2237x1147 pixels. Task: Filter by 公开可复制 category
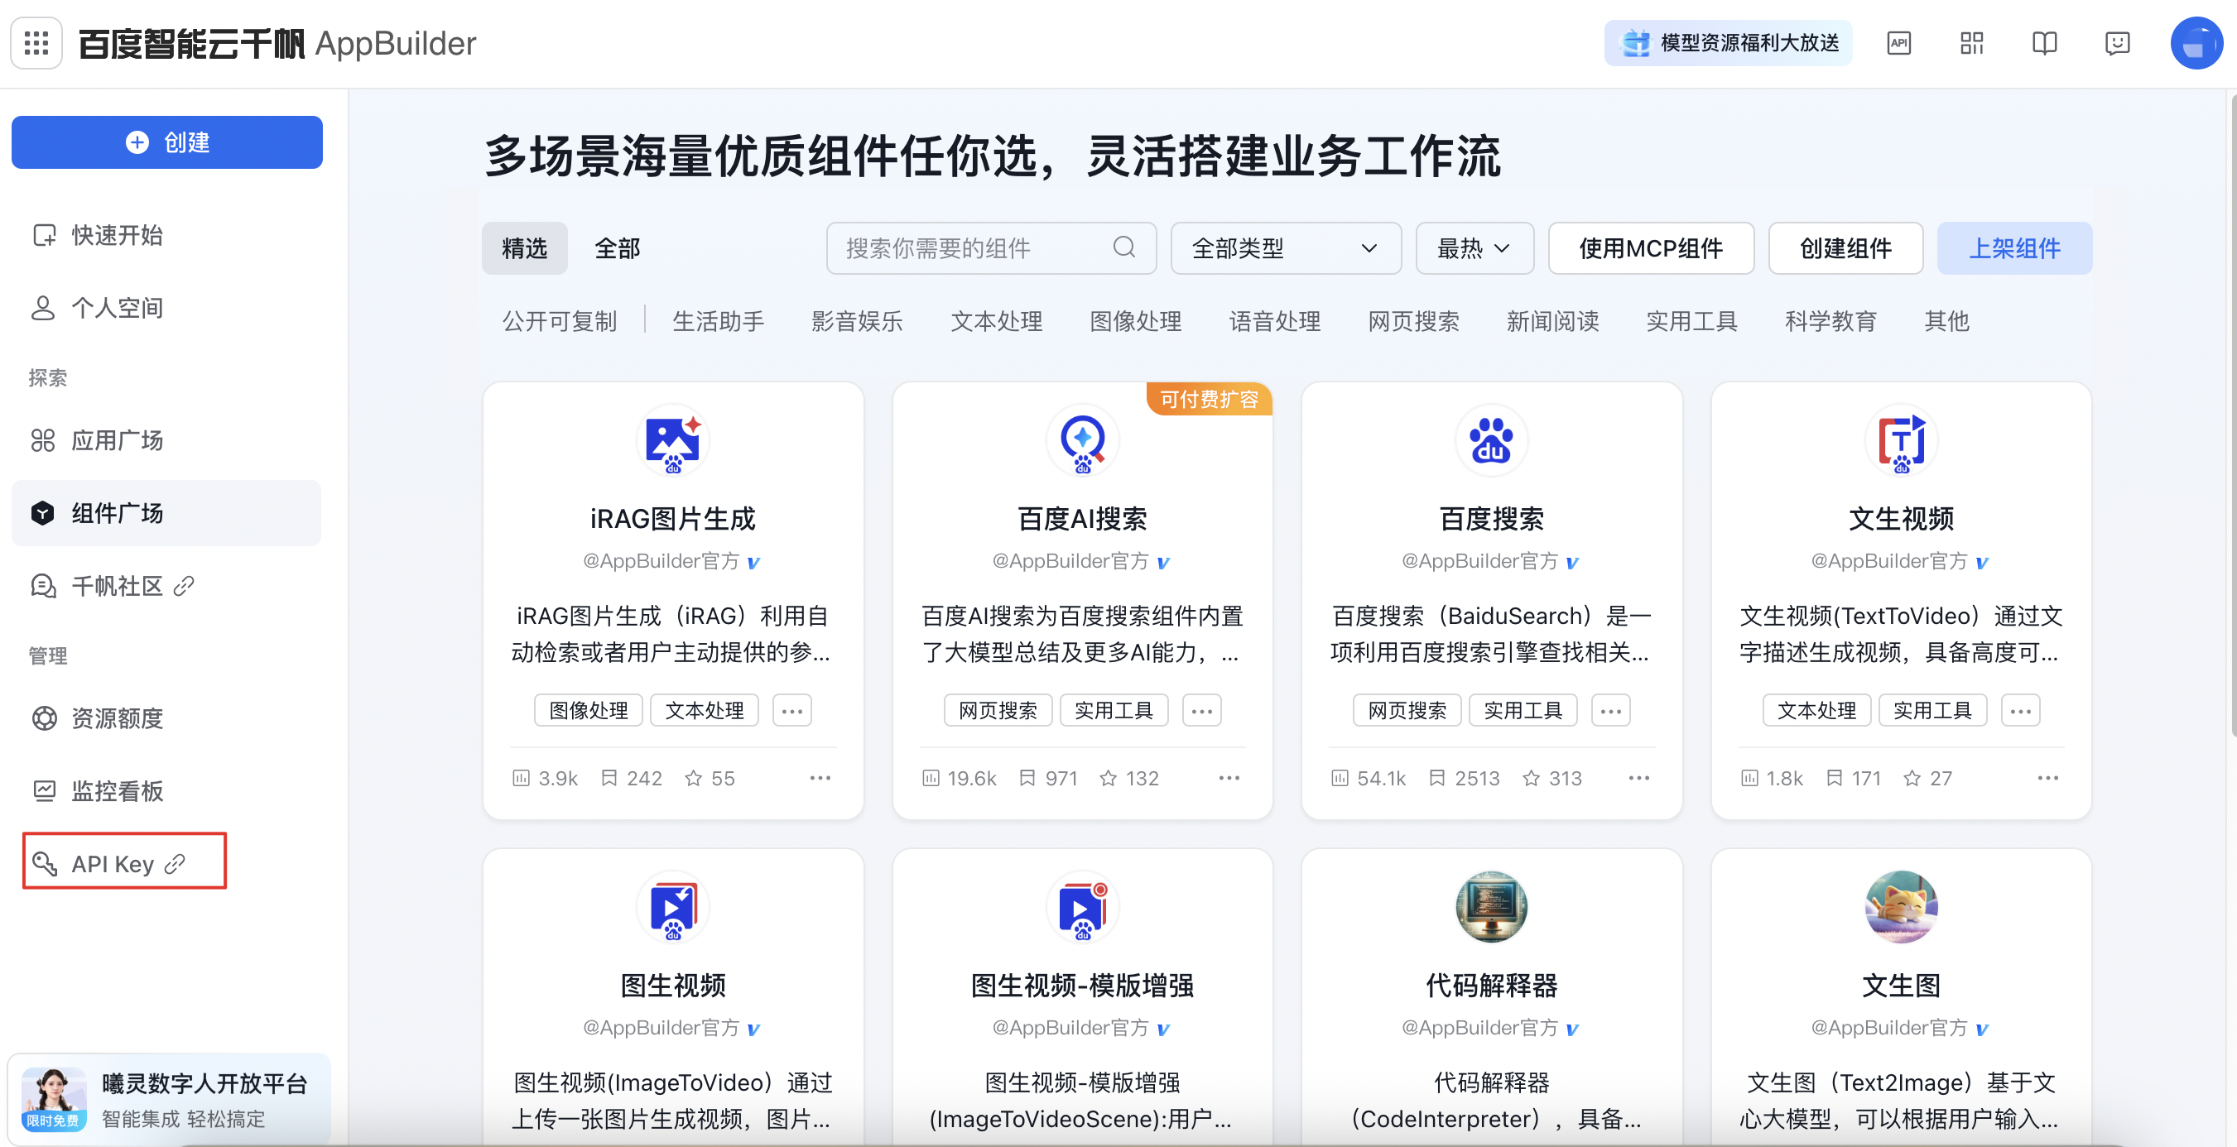point(560,321)
